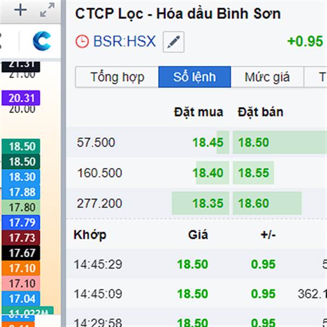Select the Sổ lệnh tab
Image resolution: width=327 pixels, height=327 pixels.
click(x=195, y=77)
